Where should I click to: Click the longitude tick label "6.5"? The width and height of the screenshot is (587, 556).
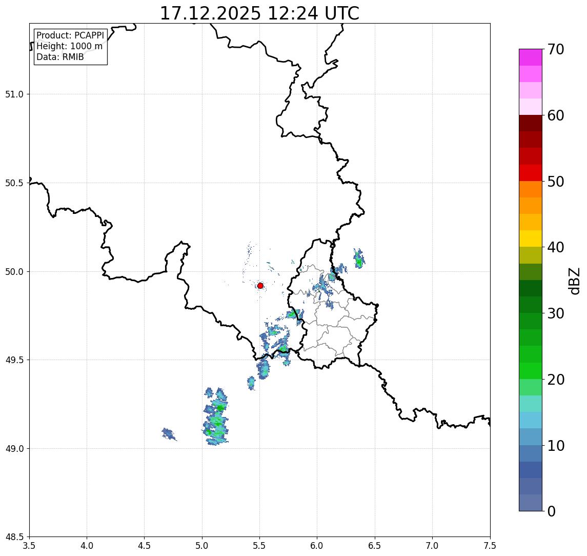(x=375, y=546)
